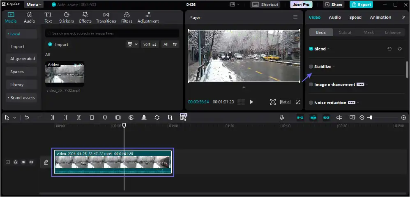Enable the Stabilize checkbox

311,66
